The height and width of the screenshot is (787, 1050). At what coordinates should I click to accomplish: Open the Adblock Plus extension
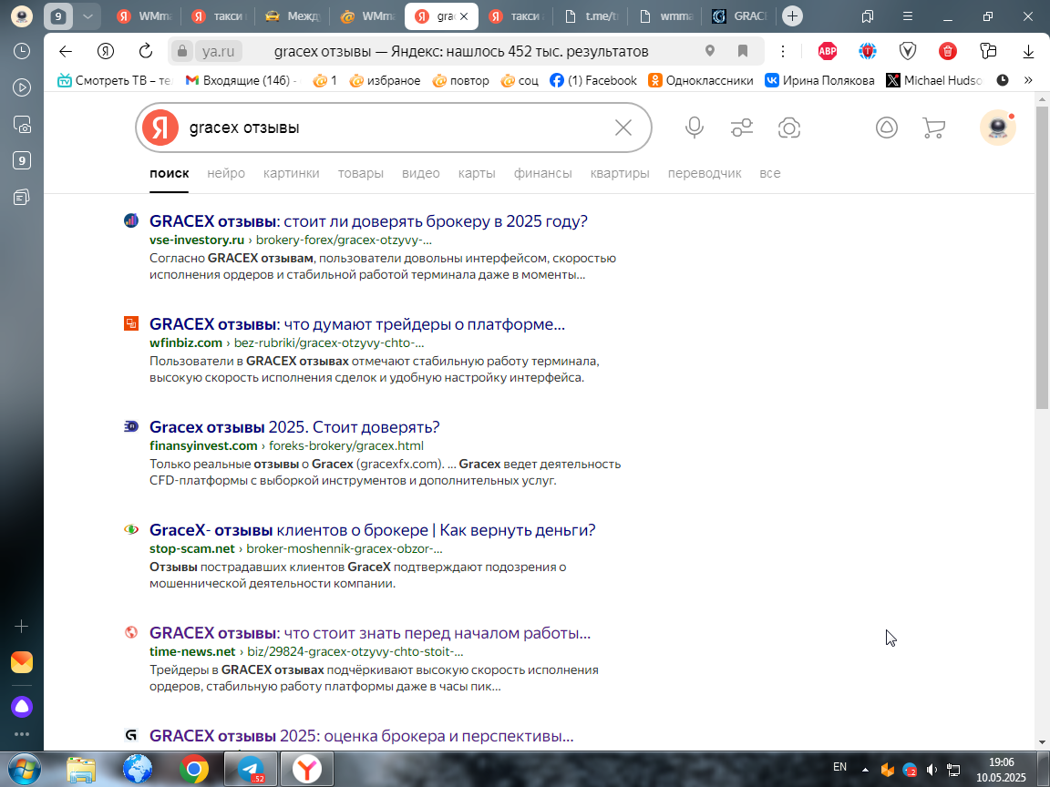[x=828, y=51]
